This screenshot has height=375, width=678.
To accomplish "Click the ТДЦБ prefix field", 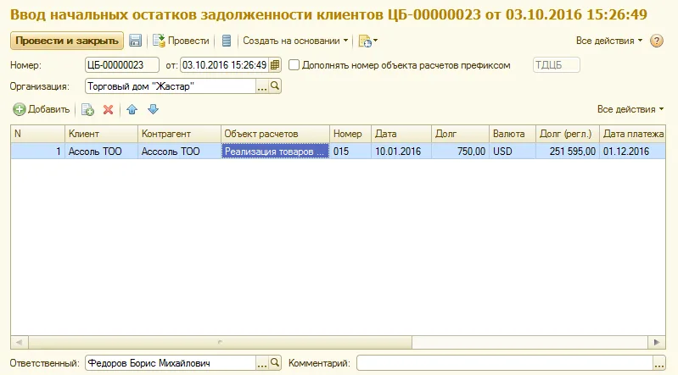I will 556,65.
